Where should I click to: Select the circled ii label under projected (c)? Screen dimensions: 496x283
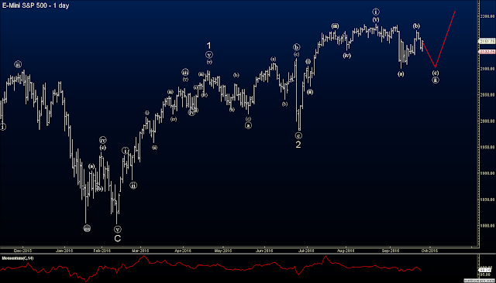click(x=436, y=80)
